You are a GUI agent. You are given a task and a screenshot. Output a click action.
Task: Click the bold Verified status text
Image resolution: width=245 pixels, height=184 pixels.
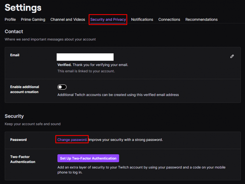(x=64, y=65)
